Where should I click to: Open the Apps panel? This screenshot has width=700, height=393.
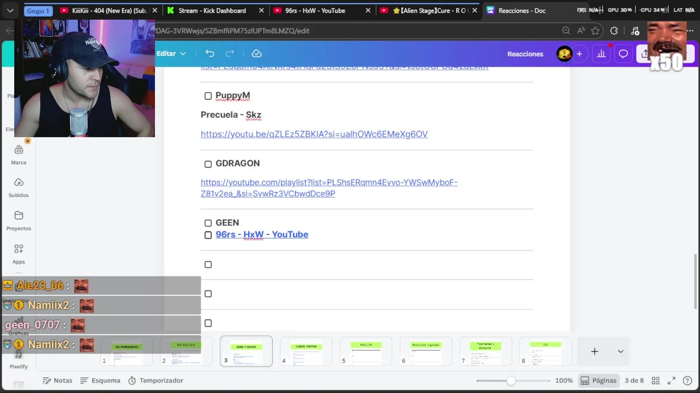[x=19, y=254]
